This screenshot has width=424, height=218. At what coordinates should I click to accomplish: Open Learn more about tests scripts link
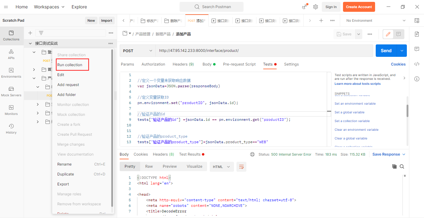coord(358,84)
